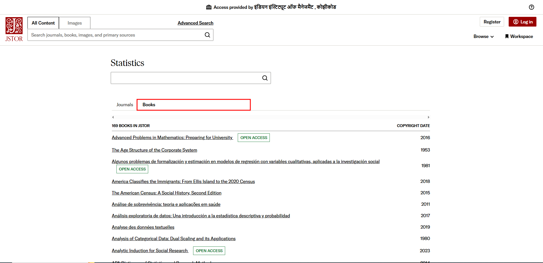Open Workspace via the bookmark icon

tap(507, 36)
